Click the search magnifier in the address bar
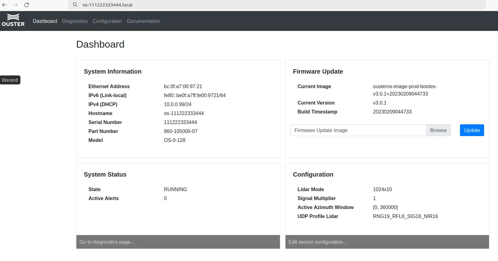This screenshot has width=498, height=261. click(75, 5)
